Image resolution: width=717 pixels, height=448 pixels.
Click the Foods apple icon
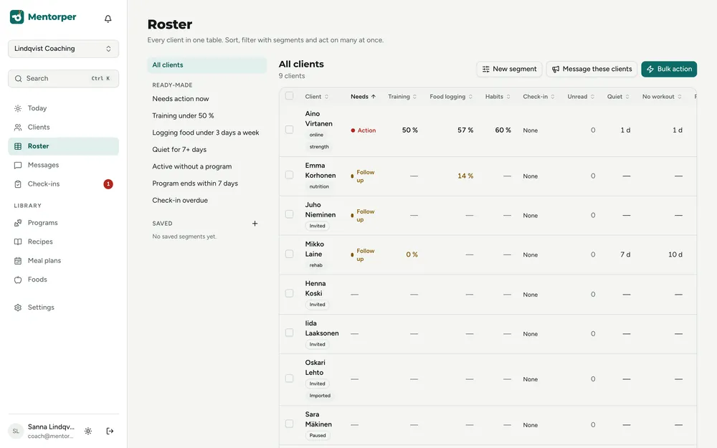tap(18, 280)
